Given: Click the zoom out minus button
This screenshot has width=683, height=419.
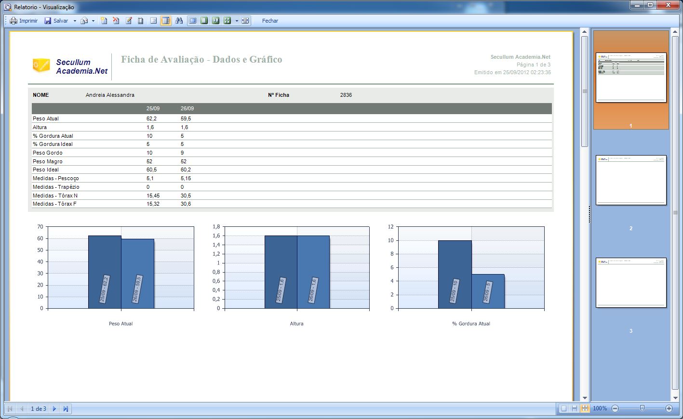Looking at the screenshot, I should click(x=615, y=408).
